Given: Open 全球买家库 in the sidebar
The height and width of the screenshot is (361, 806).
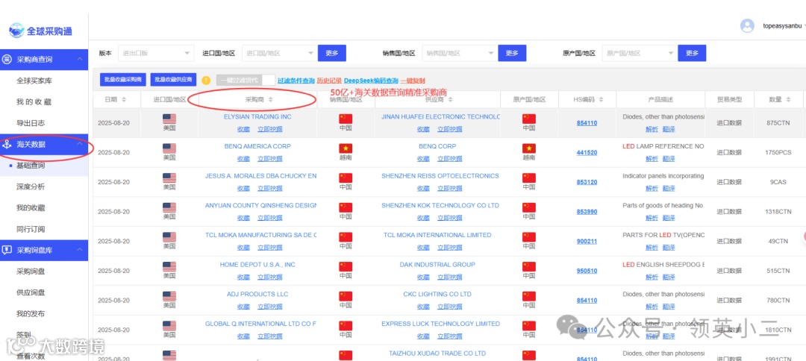Looking at the screenshot, I should [x=34, y=81].
